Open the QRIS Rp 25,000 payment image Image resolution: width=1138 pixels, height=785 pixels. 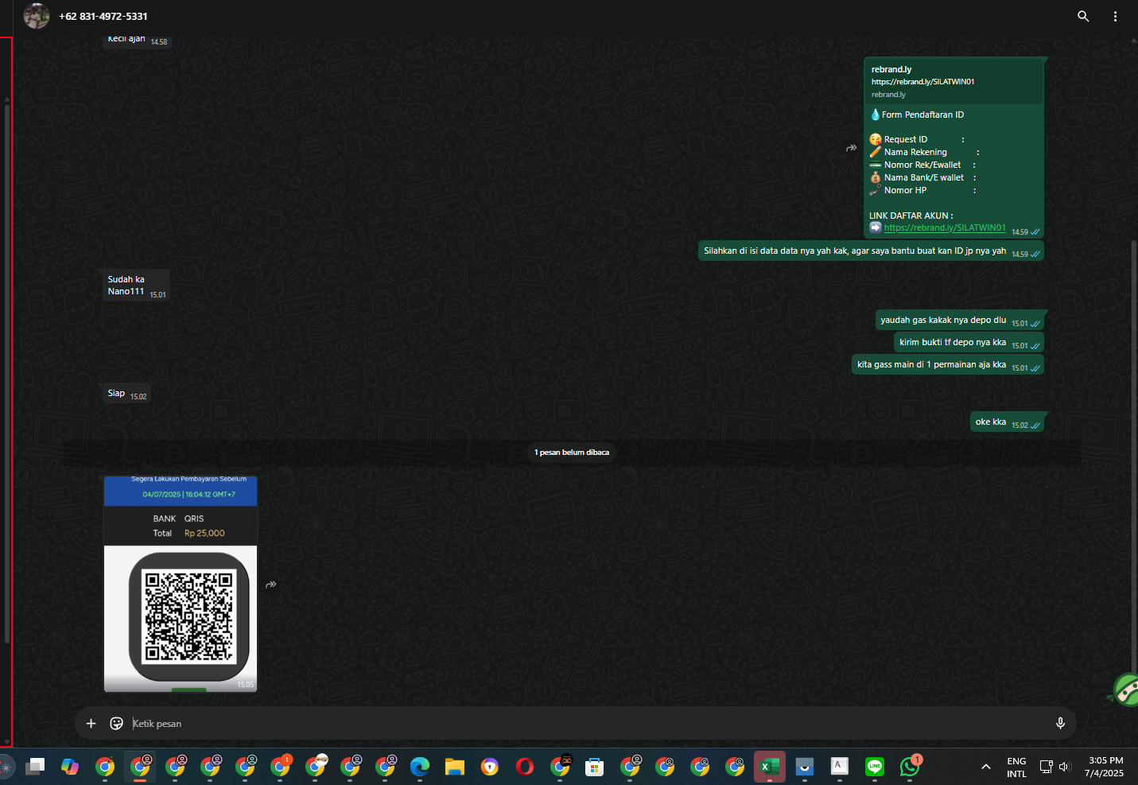point(181,584)
